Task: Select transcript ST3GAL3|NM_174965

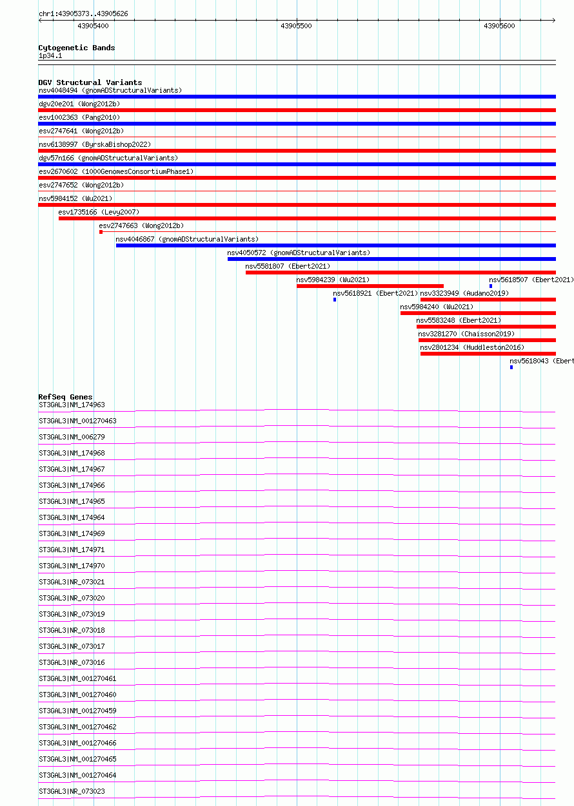Action: coord(72,501)
